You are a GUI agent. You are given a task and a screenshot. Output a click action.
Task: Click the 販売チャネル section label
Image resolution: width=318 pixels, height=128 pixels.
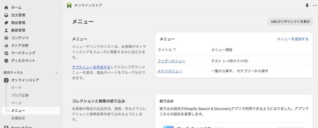coord(13,73)
